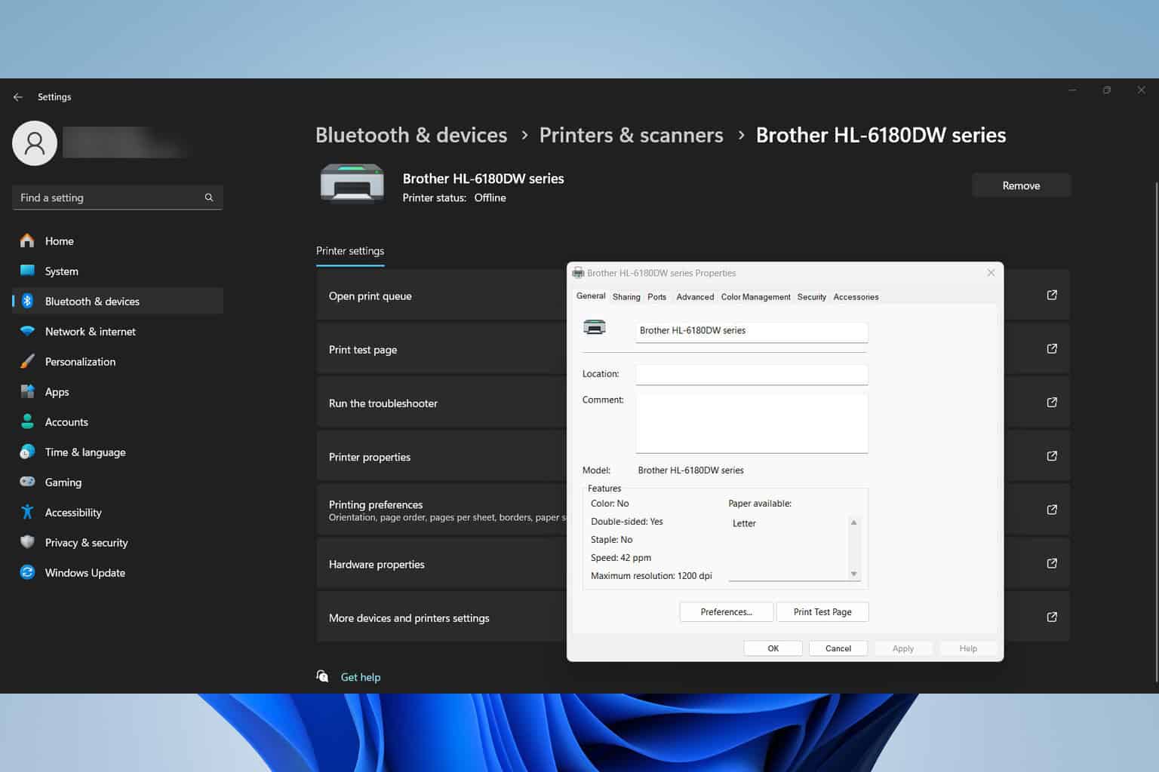Click the Location text field
The height and width of the screenshot is (772, 1159).
(x=752, y=375)
